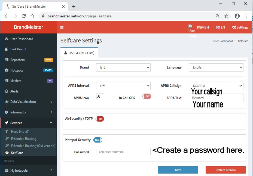Image resolution: width=253 pixels, height=176 pixels.
Task: Click the user image placeholder in header
Action: coord(192,29)
